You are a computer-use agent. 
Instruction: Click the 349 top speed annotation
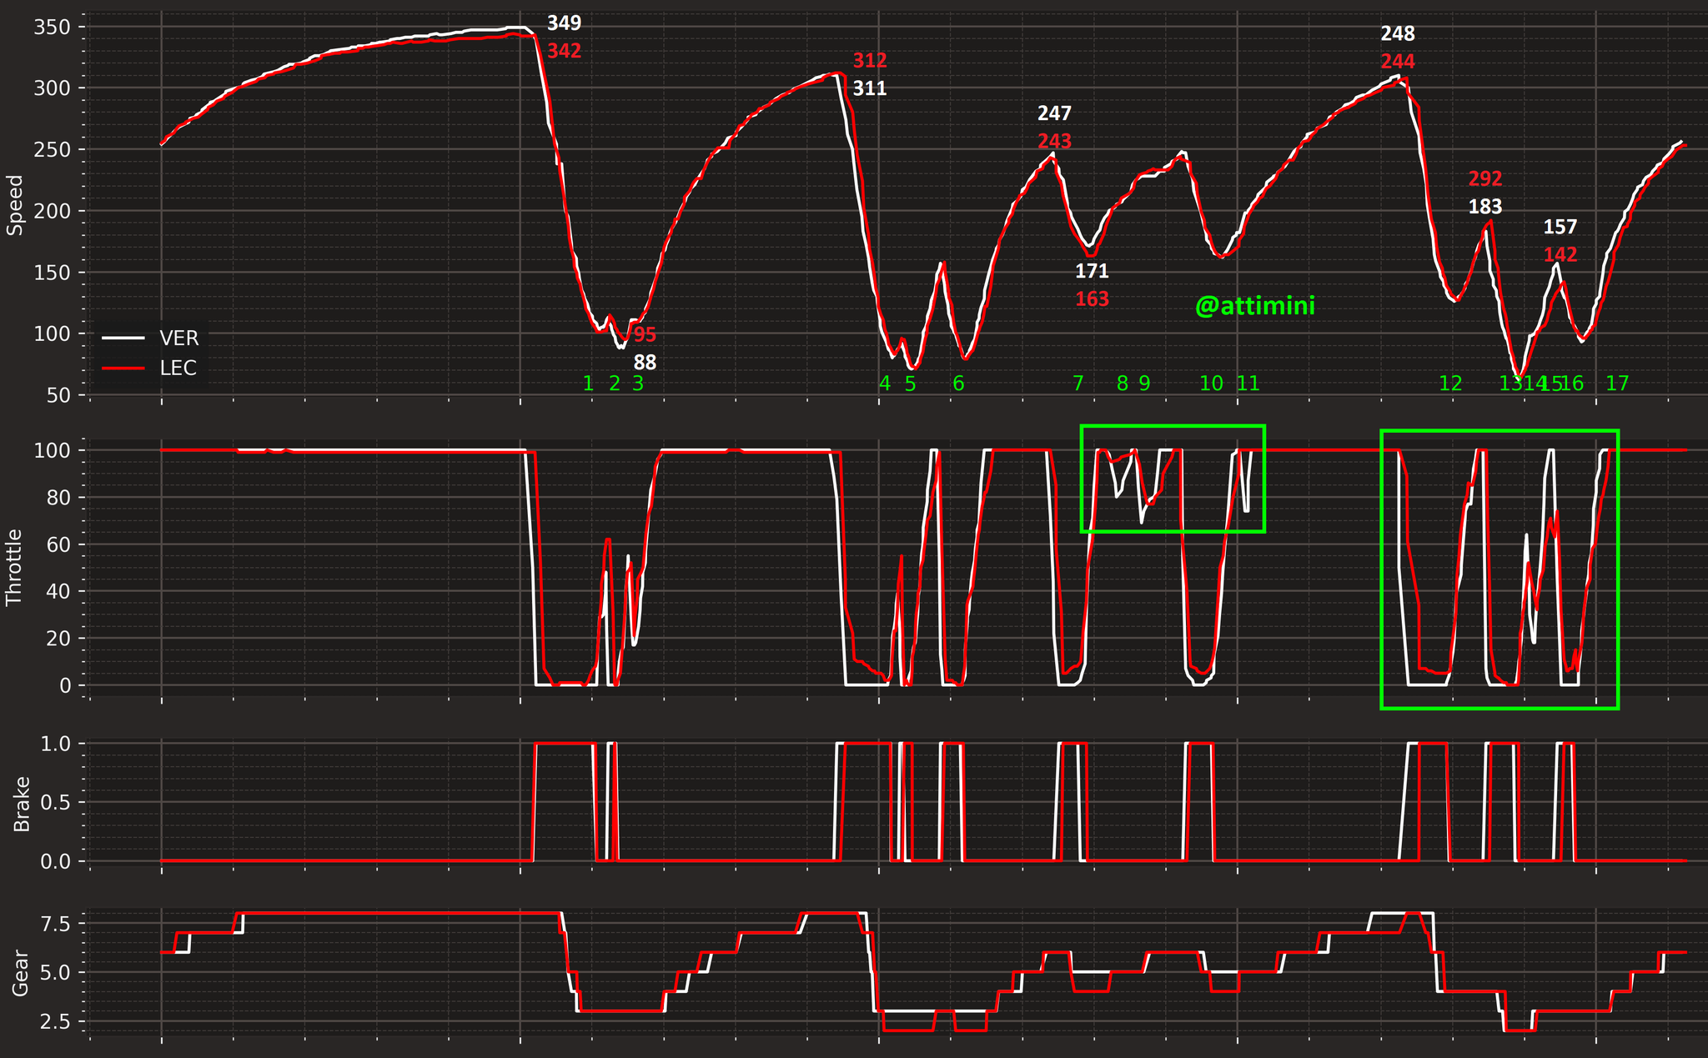click(x=564, y=23)
